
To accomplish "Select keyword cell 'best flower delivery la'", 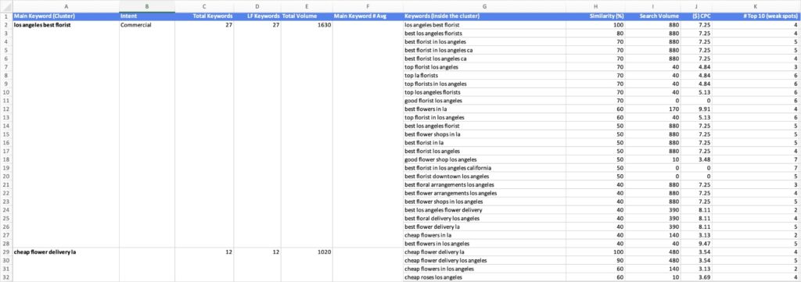I will (483, 227).
